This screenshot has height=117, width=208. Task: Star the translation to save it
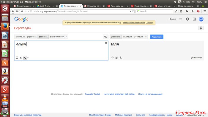113,58
